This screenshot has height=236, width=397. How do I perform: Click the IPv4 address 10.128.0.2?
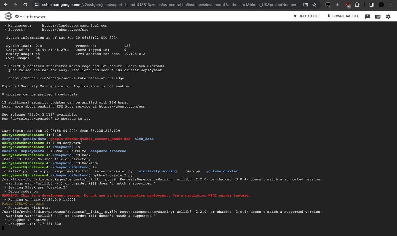click(x=135, y=54)
